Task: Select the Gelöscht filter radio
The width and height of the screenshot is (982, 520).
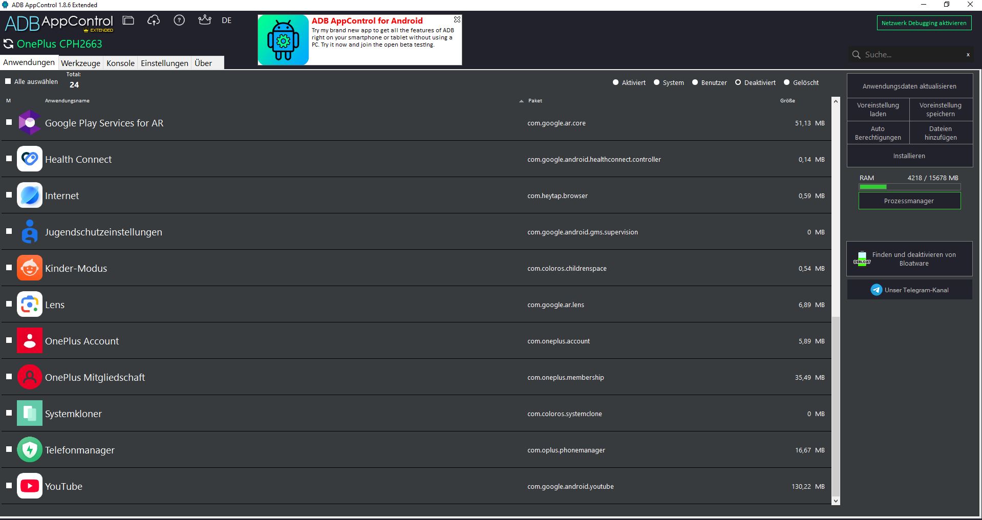Action: coord(786,82)
